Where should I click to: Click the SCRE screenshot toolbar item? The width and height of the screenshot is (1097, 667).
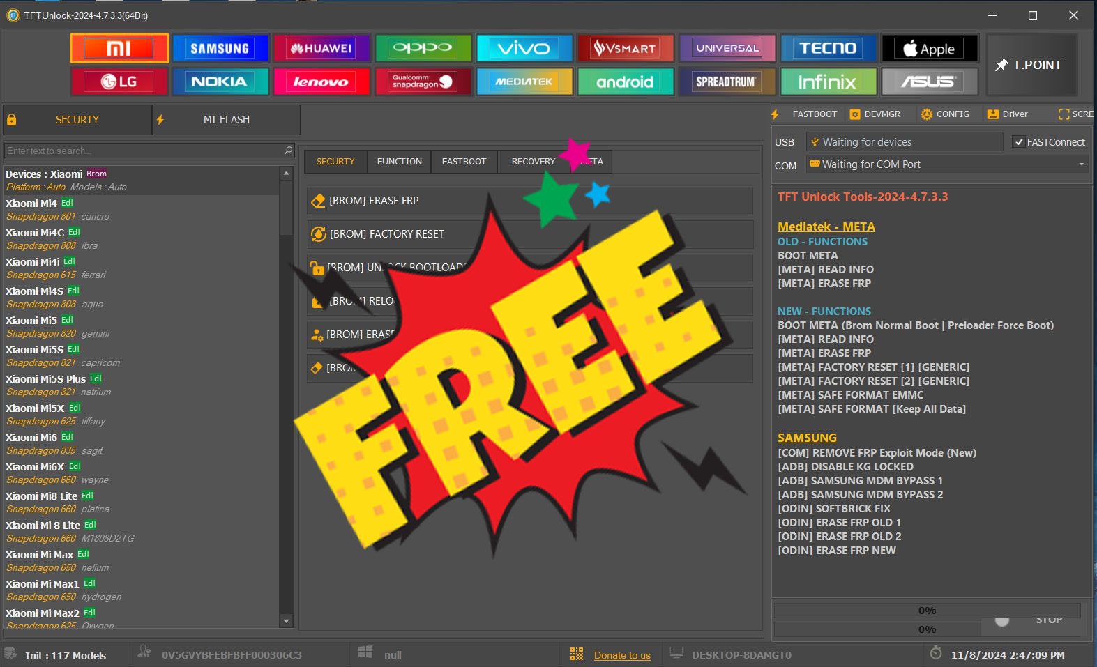point(1076,114)
